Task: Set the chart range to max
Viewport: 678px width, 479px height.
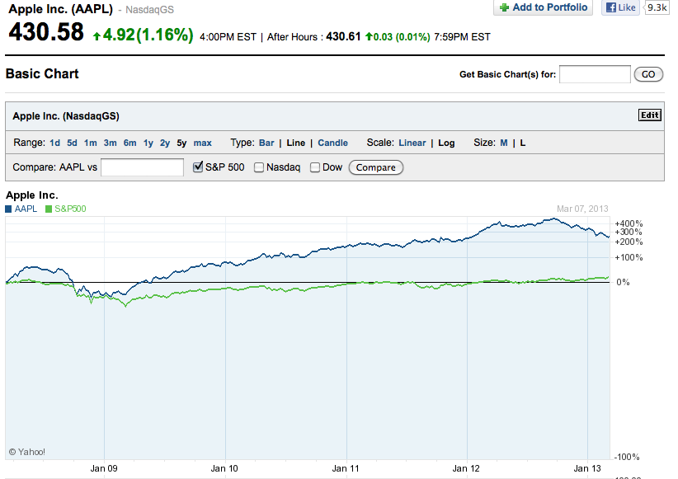Action: pos(202,143)
